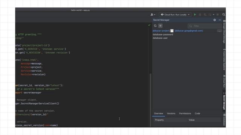
Task: Open Google Cloud Storage side tool window
Action: click(224, 32)
